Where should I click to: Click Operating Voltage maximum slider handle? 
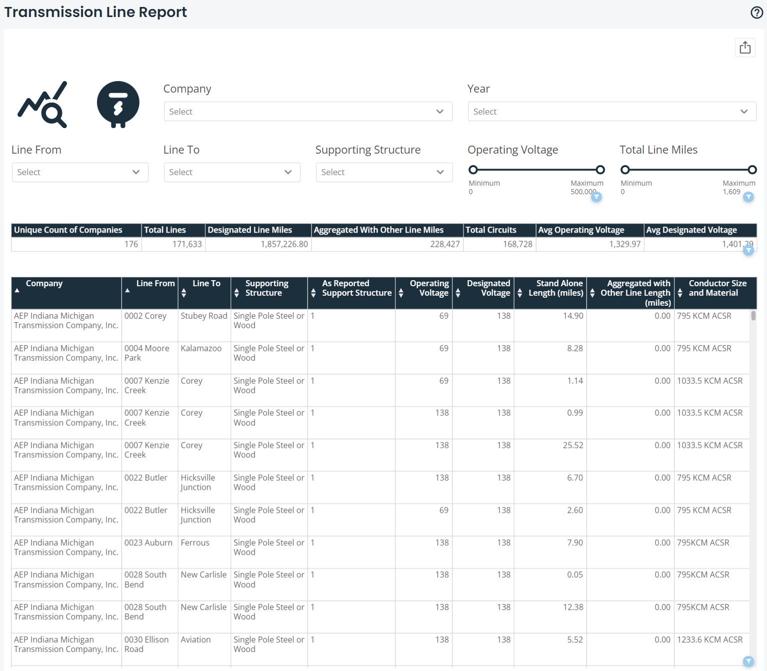point(600,170)
